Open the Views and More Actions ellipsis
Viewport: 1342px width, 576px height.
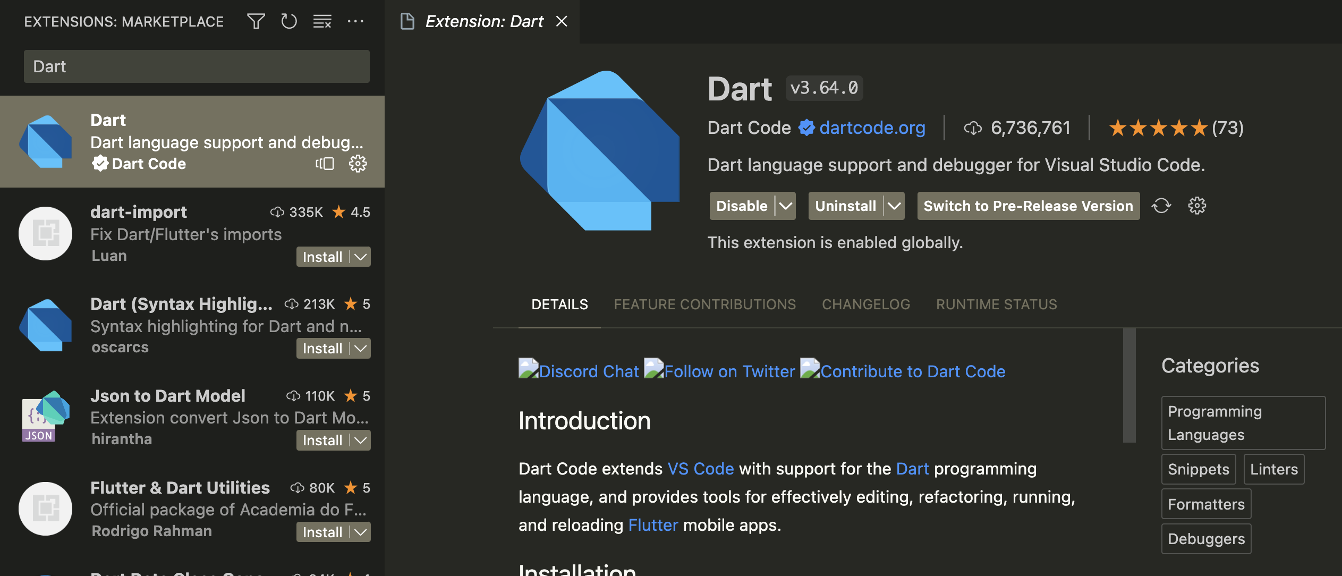point(355,21)
